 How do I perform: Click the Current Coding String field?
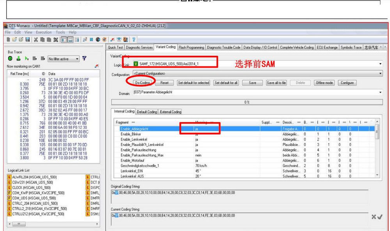pos(239,220)
